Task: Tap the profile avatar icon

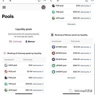Action: click(x=43, y=7)
